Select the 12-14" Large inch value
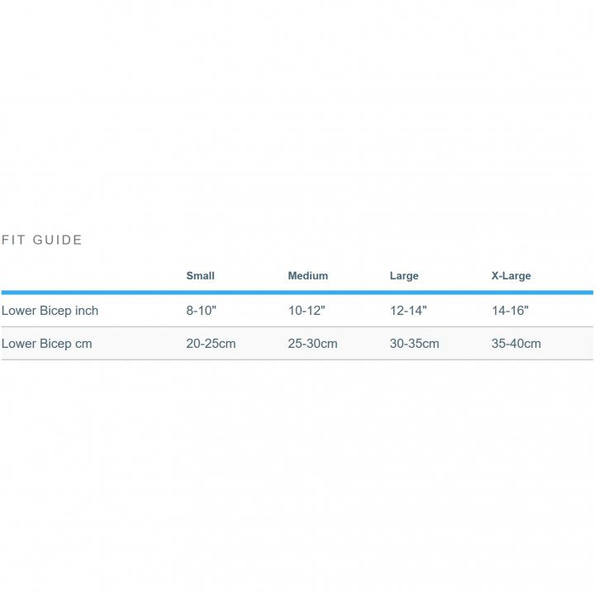 pos(408,311)
